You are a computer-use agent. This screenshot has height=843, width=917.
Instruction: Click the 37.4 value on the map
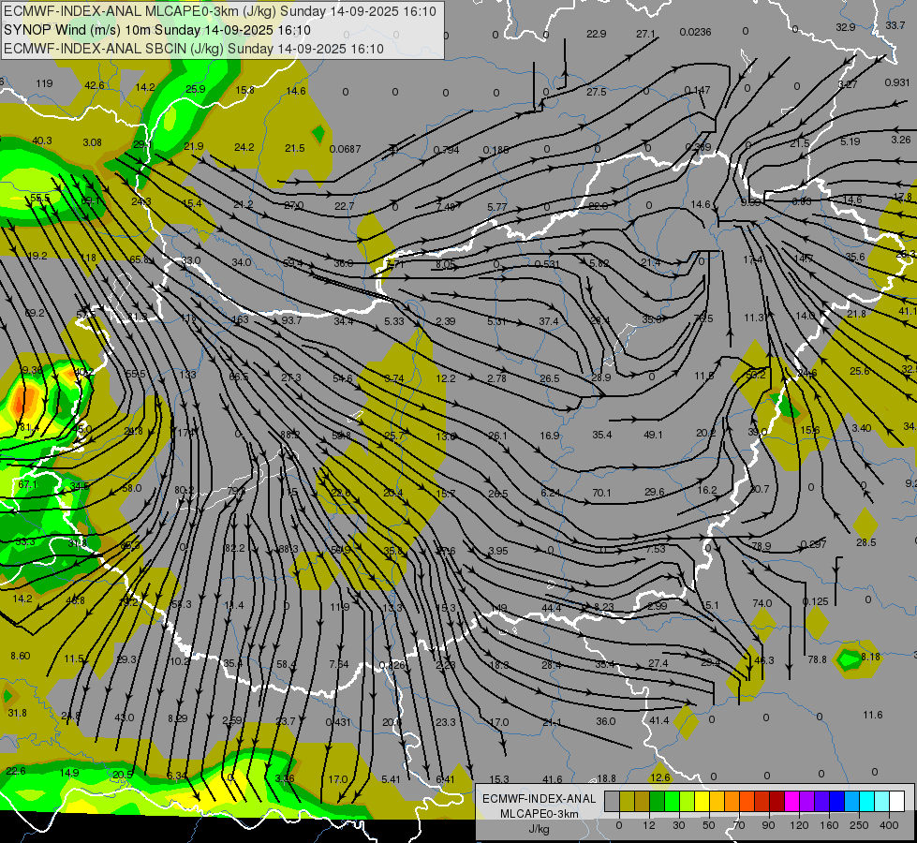[549, 322]
